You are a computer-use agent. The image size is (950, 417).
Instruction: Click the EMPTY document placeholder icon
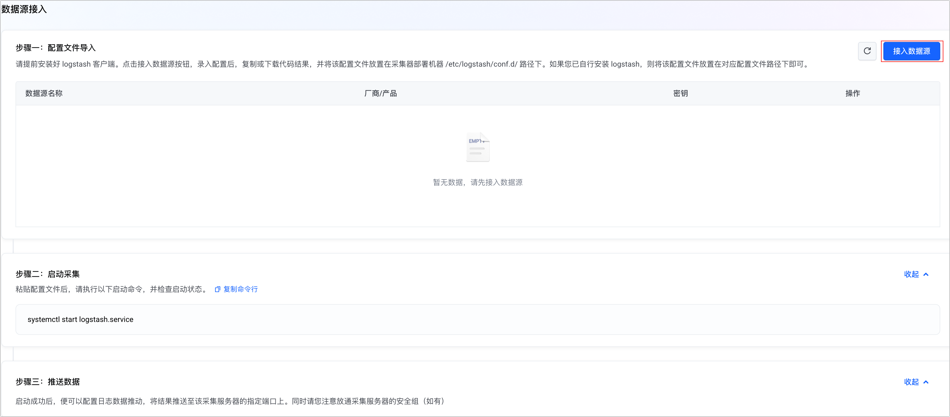(478, 147)
